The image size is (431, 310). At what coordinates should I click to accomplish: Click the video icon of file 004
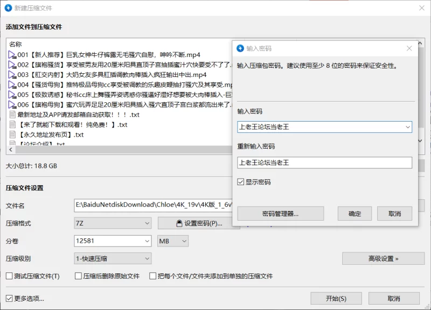pyautogui.click(x=12, y=85)
